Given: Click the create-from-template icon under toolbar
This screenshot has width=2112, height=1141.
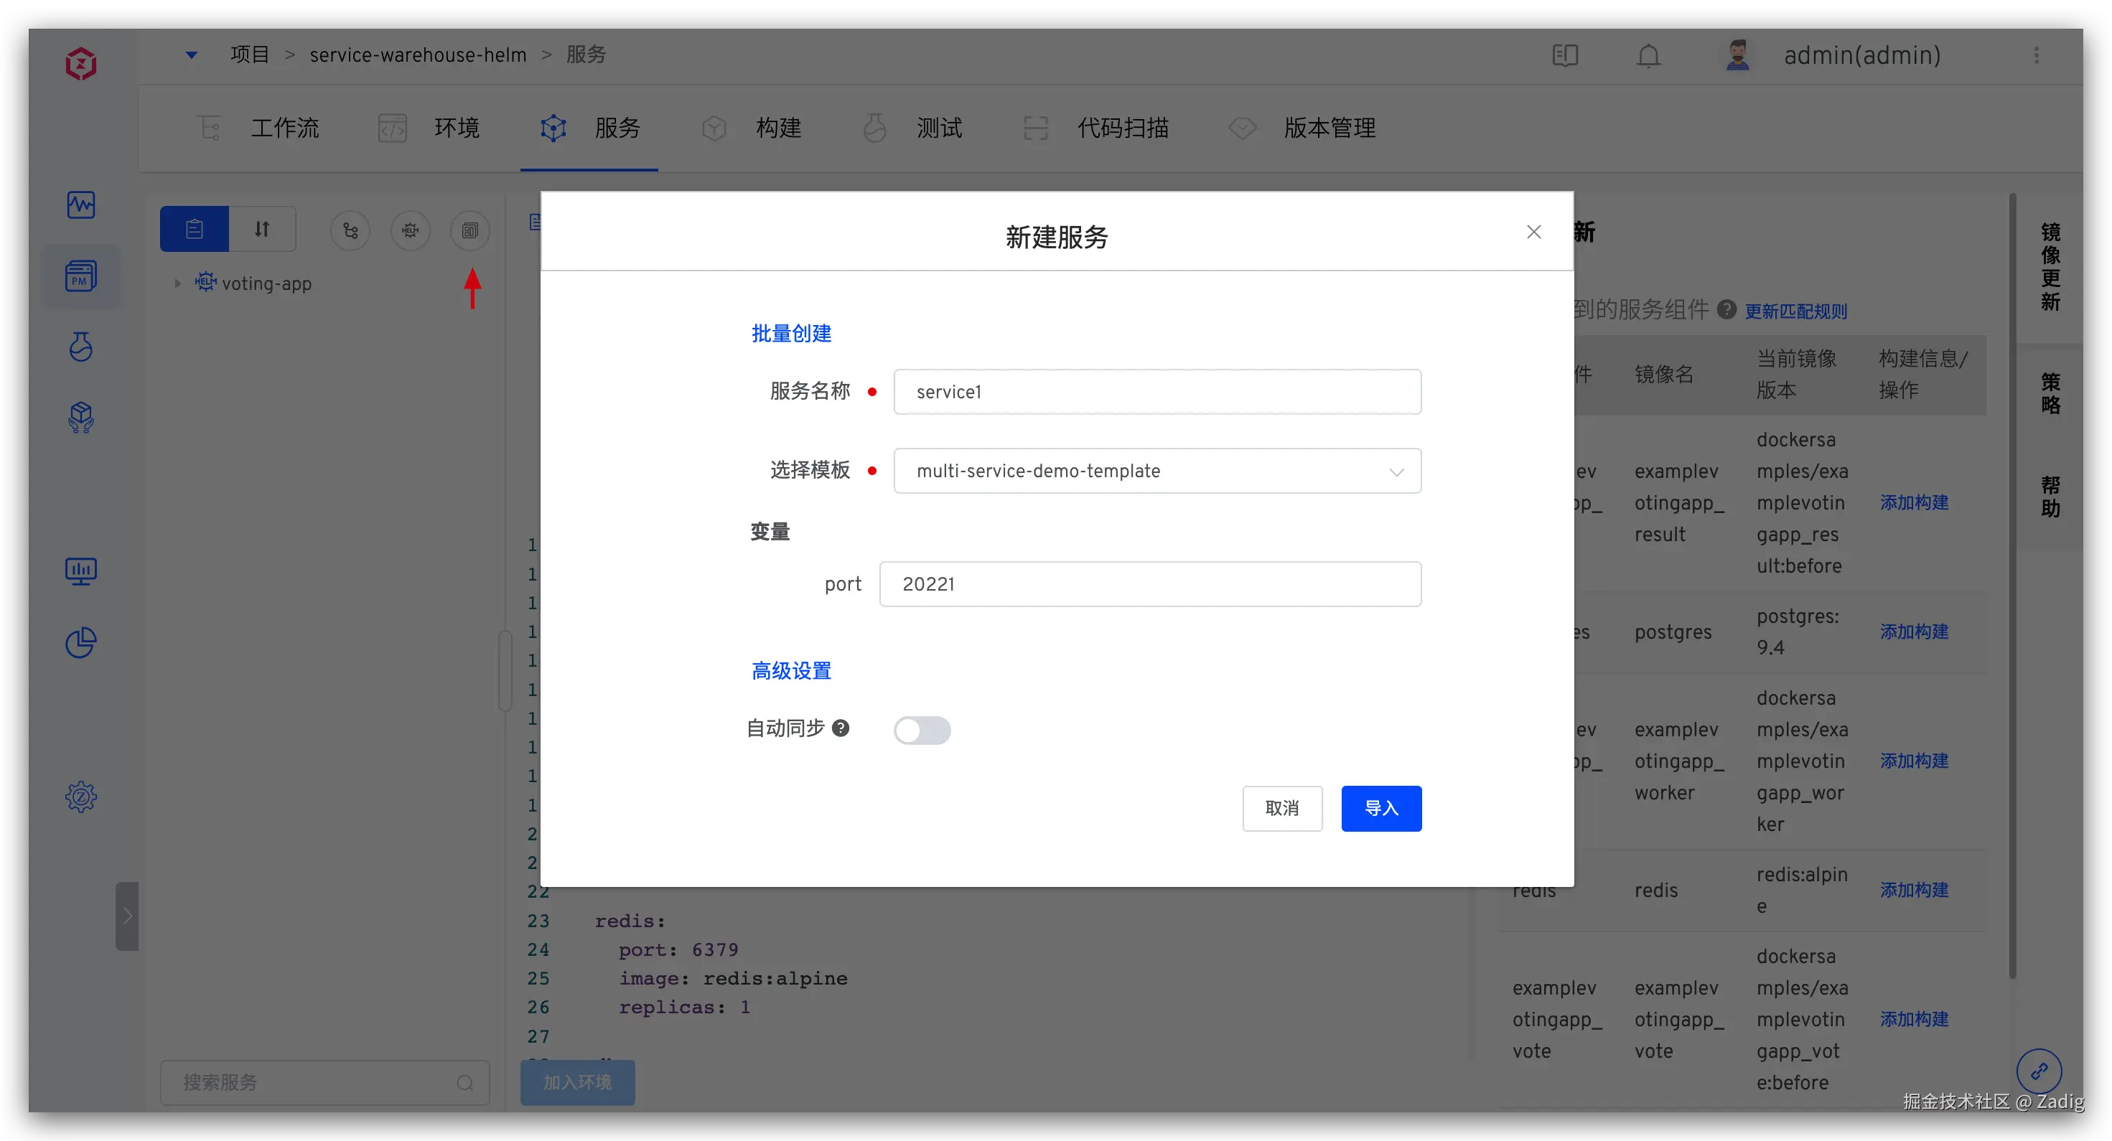Looking at the screenshot, I should pos(469,230).
